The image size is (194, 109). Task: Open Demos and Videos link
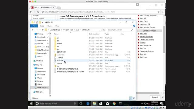point(147,40)
